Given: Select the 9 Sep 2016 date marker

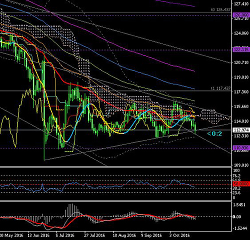Looking at the screenshot, I should coord(151,235).
